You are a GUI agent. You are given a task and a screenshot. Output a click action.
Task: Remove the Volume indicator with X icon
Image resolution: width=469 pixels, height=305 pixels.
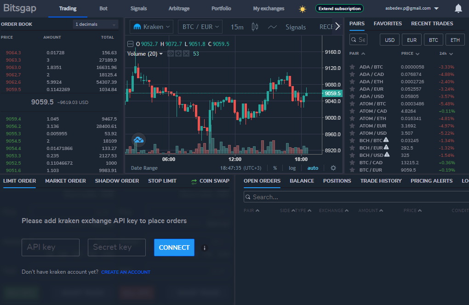(x=186, y=53)
